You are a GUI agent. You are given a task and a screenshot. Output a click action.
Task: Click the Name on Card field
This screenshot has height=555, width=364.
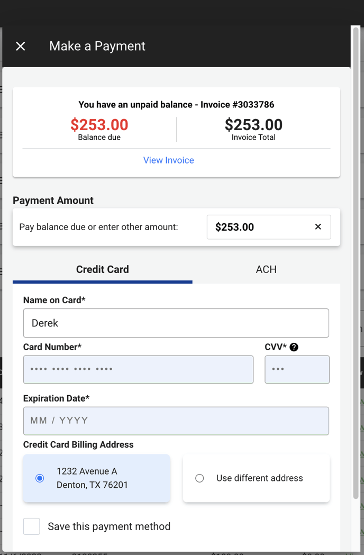point(176,323)
